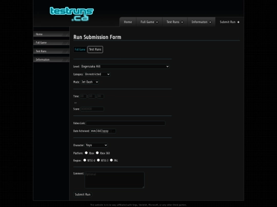Open the Level dropdown showing Dogenzaka Hill
Image resolution: width=277 pixels, height=207 pixels.
pos(125,66)
